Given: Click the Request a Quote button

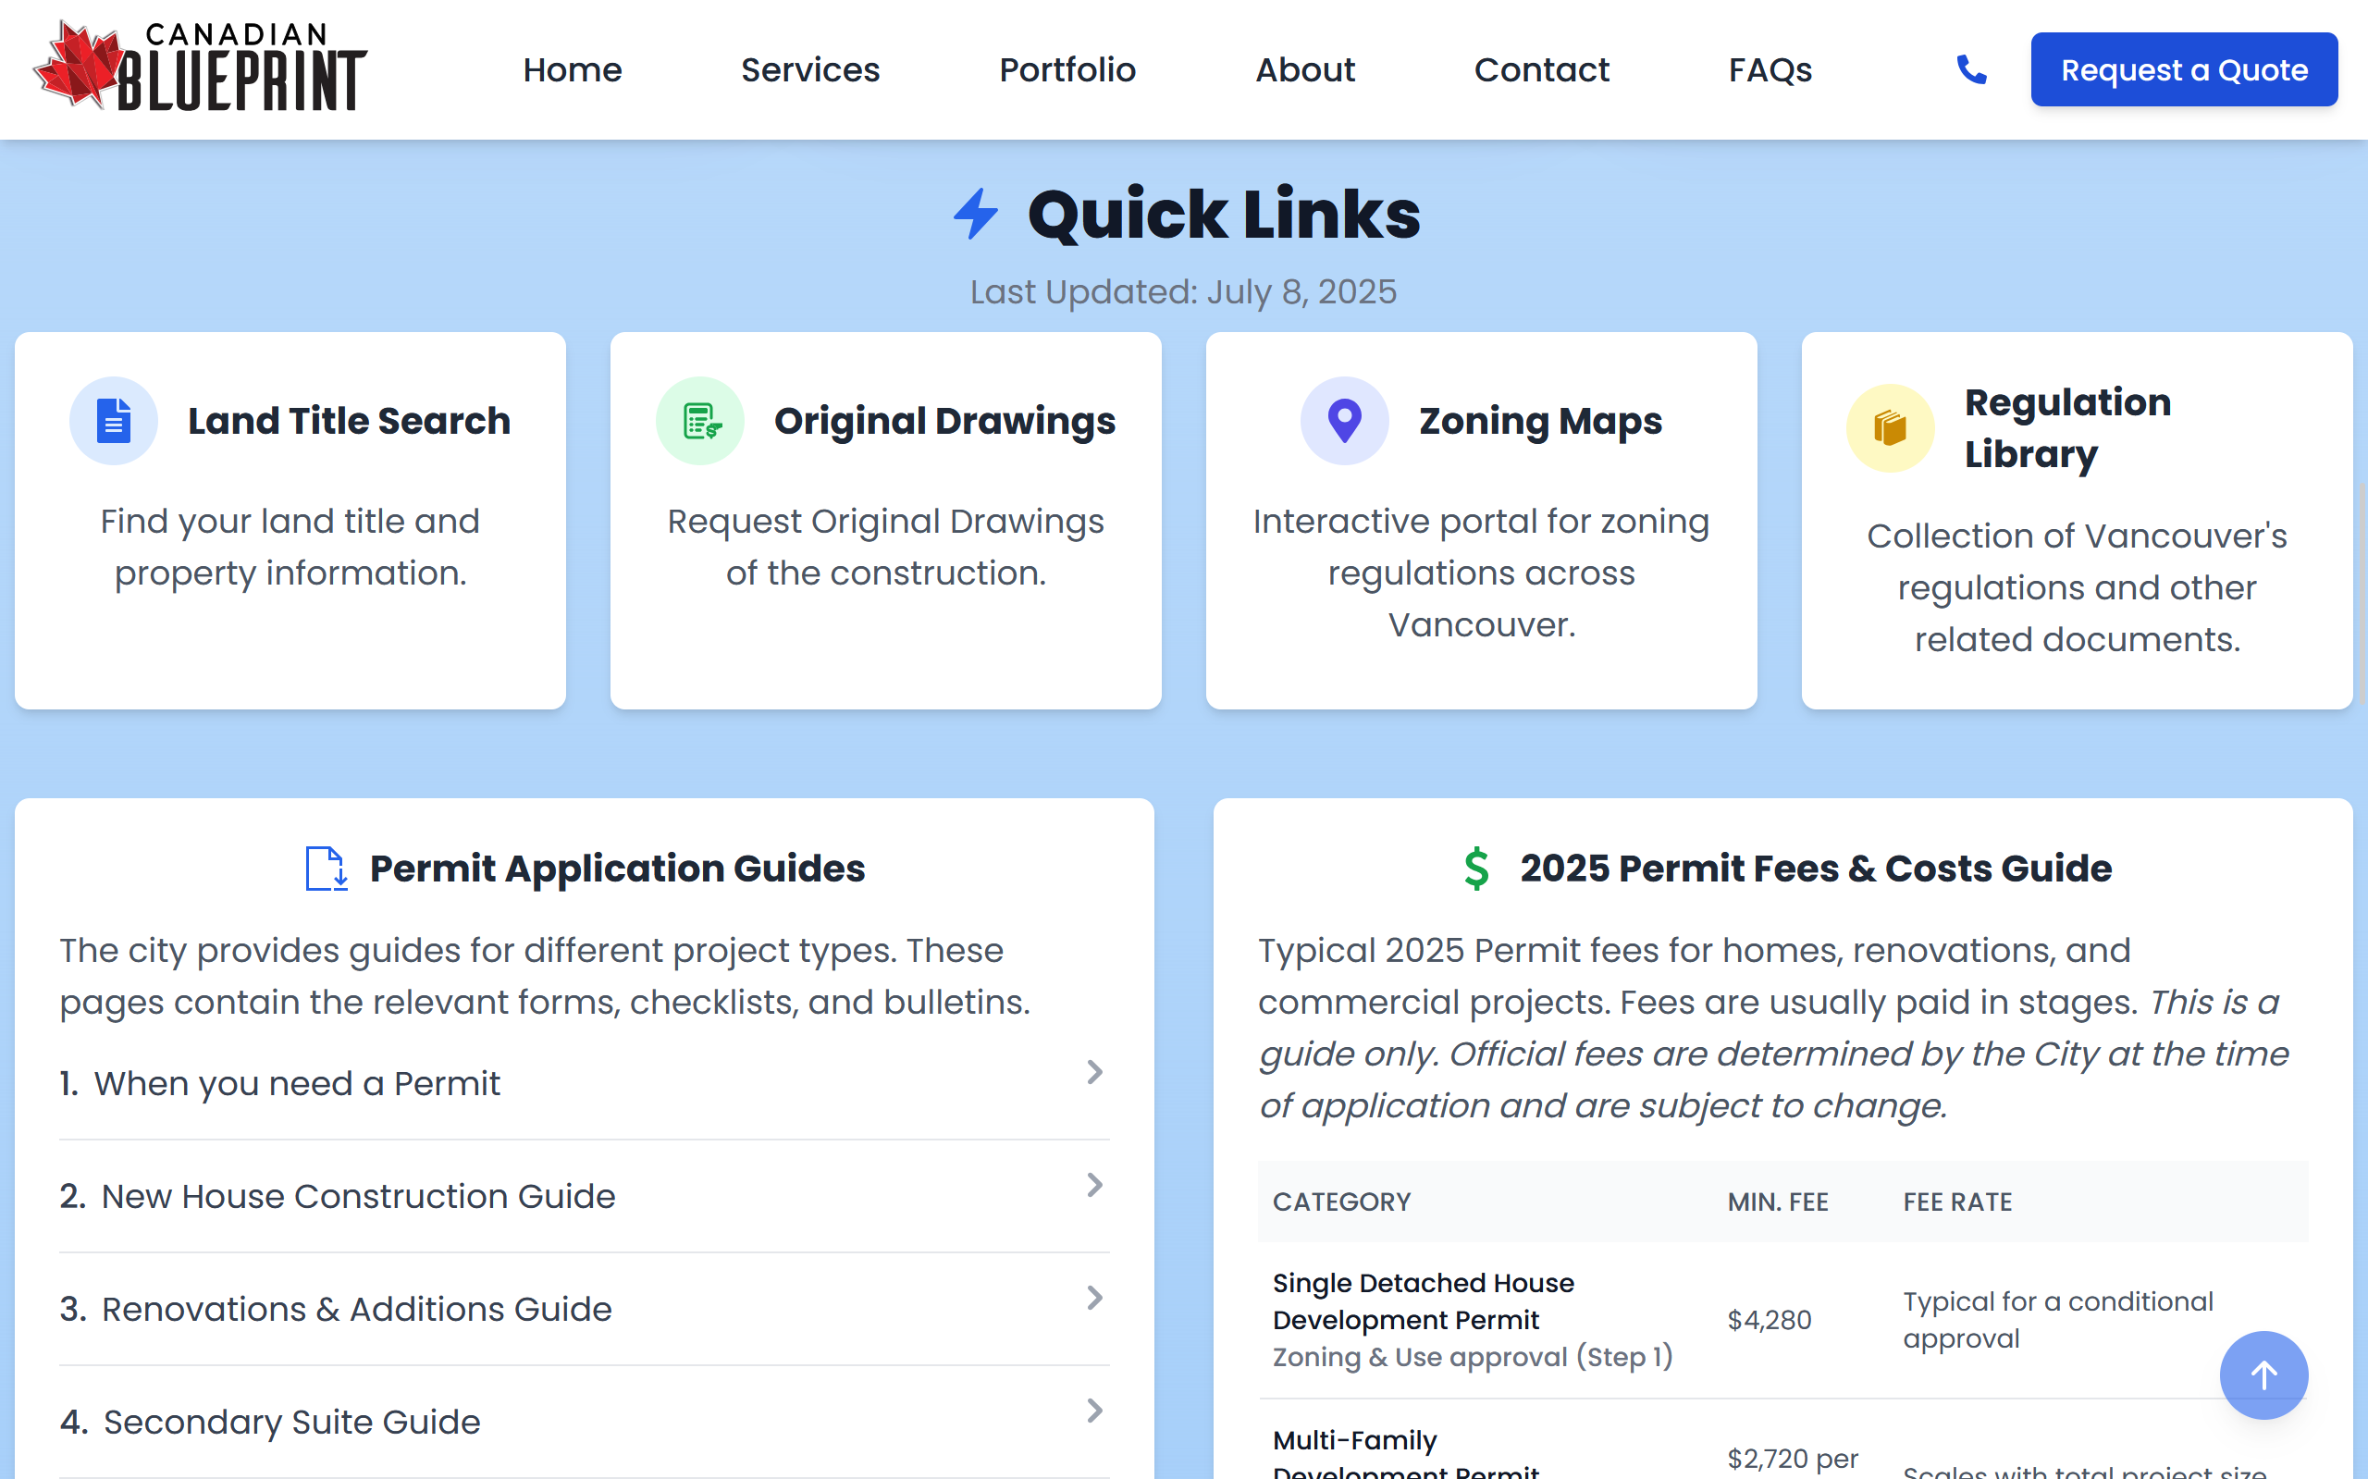Looking at the screenshot, I should (2183, 69).
